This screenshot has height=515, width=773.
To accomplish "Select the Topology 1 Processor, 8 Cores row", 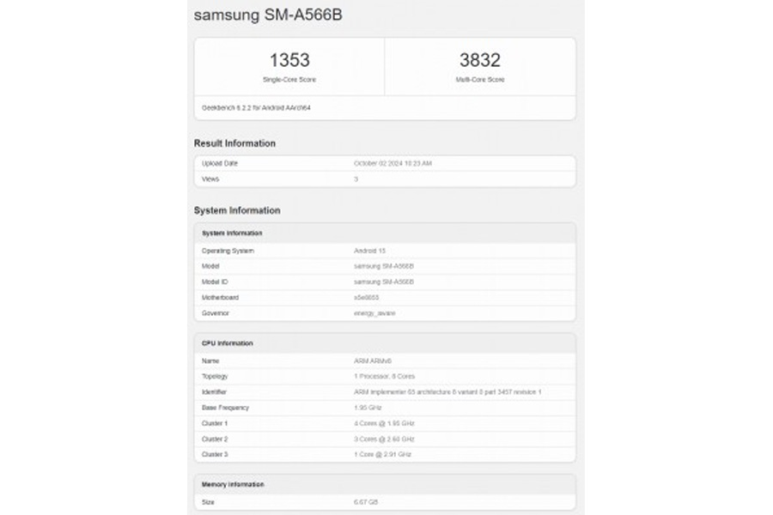I will coord(385,376).
